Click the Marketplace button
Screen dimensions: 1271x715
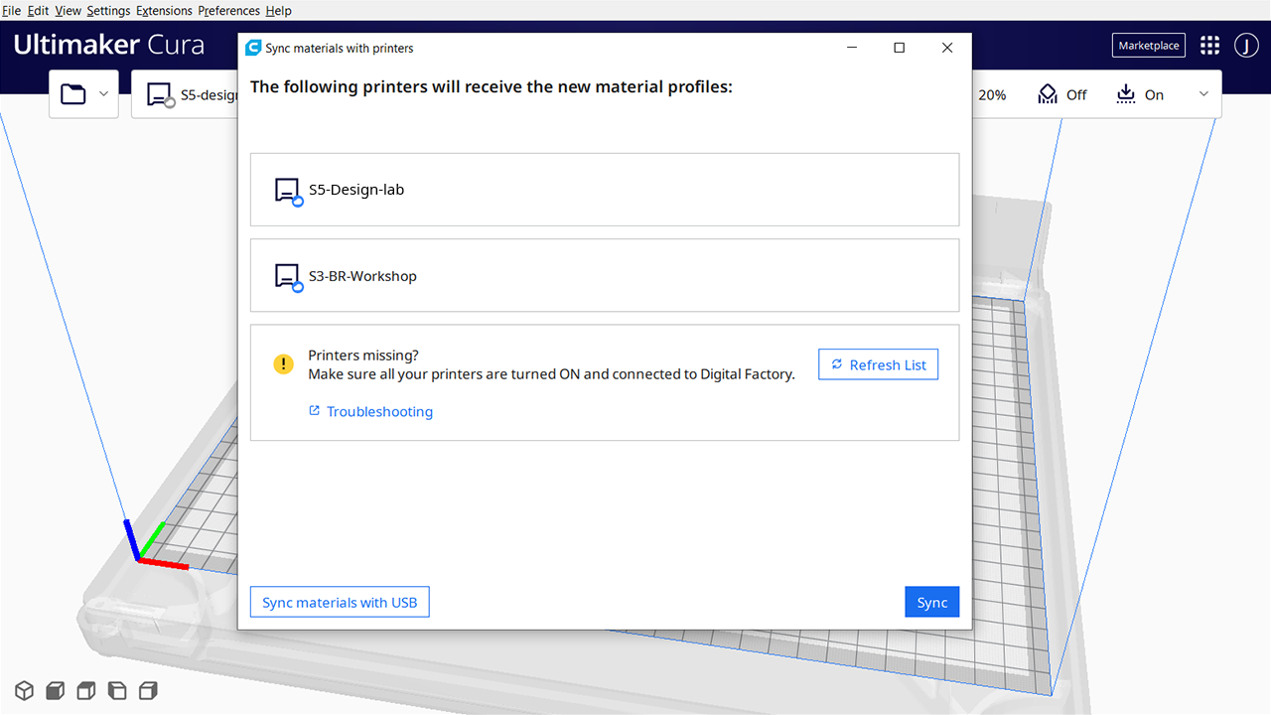pyautogui.click(x=1149, y=46)
